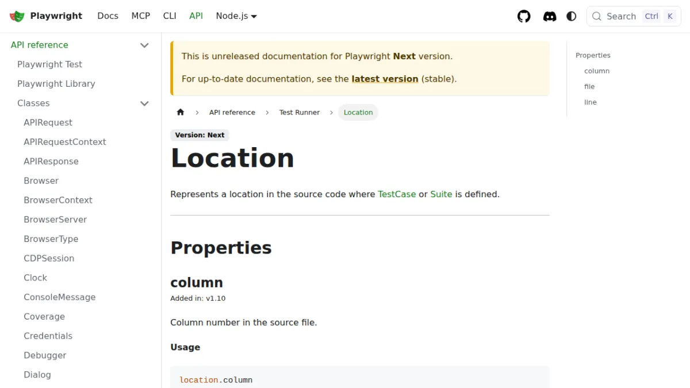
Task: Click the home breadcrumb icon
Action: tap(181, 112)
